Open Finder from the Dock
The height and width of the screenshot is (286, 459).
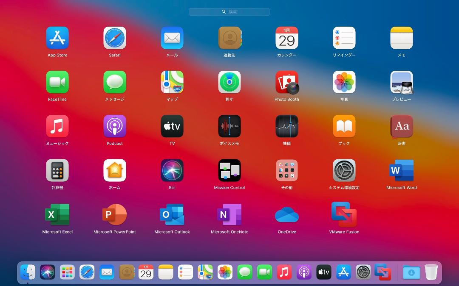pyautogui.click(x=28, y=272)
